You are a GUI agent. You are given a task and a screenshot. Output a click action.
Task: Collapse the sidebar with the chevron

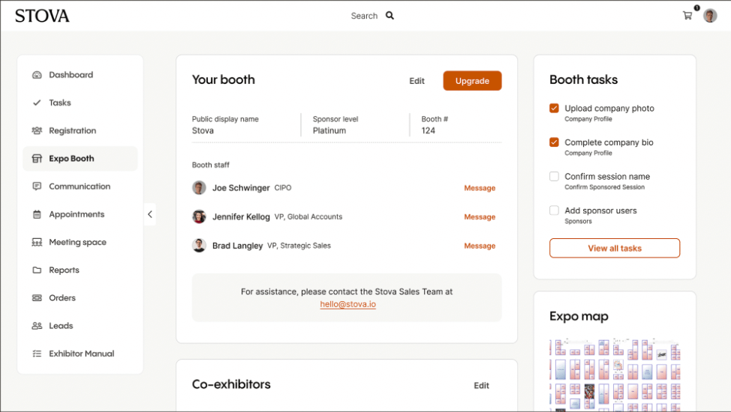[x=150, y=214]
